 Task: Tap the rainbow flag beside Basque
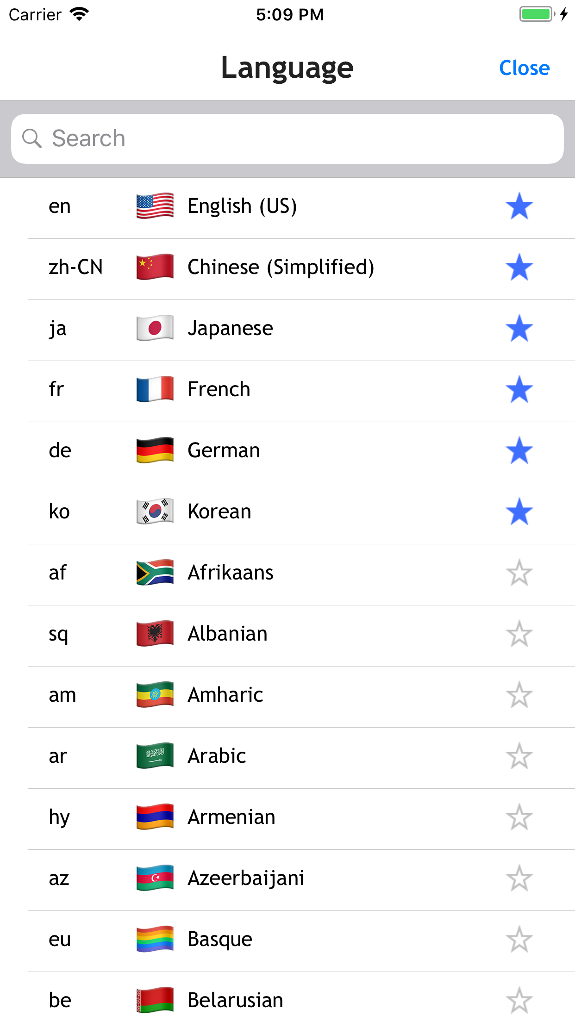coord(155,939)
